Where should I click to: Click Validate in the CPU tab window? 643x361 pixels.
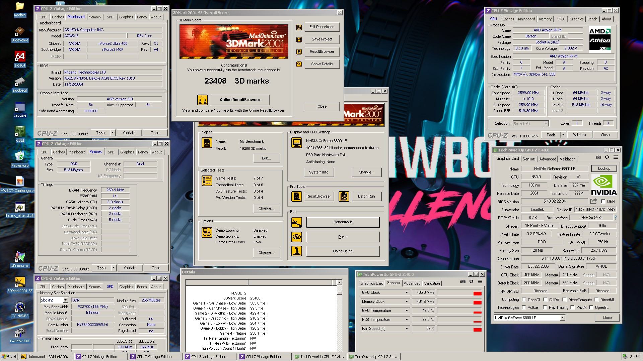[579, 135]
